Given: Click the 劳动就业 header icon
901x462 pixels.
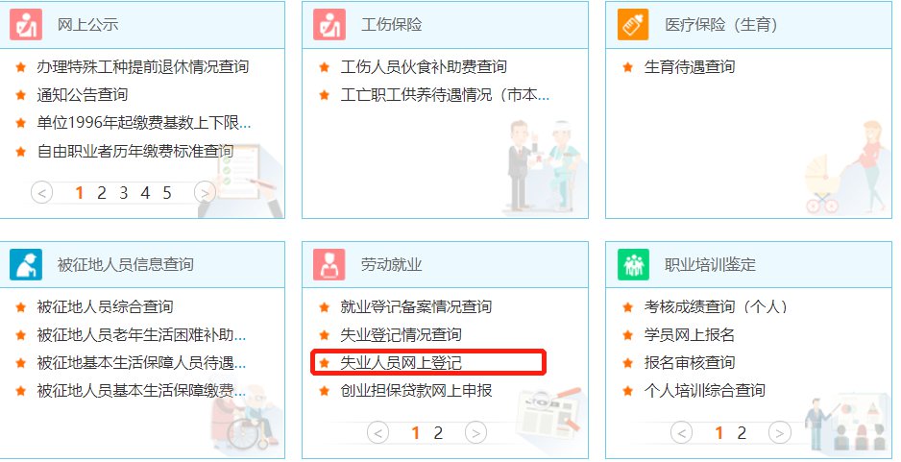Looking at the screenshot, I should point(329,264).
